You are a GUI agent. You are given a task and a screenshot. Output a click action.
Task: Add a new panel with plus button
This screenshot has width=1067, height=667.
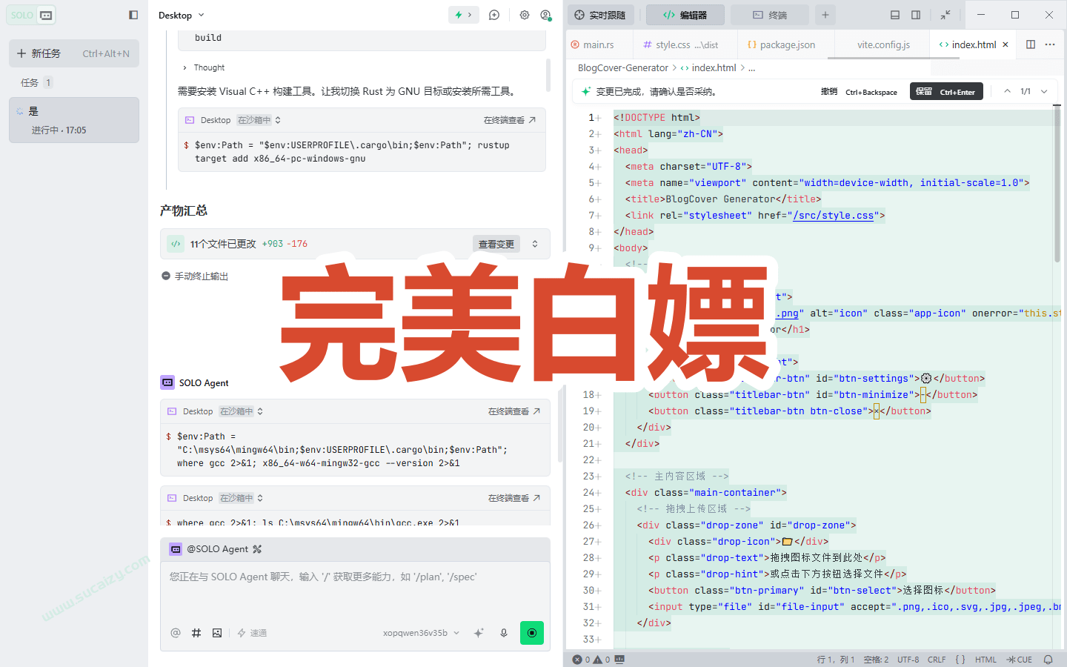pyautogui.click(x=825, y=15)
